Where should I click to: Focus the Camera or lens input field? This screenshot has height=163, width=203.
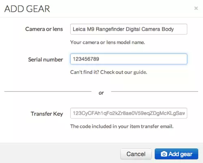click(x=129, y=29)
